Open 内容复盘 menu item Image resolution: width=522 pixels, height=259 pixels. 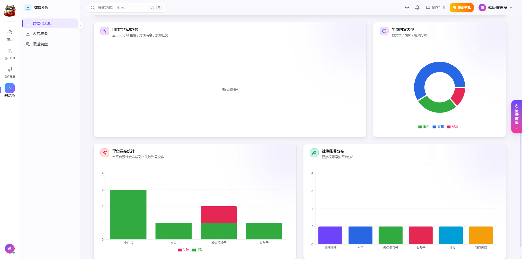tap(50, 34)
